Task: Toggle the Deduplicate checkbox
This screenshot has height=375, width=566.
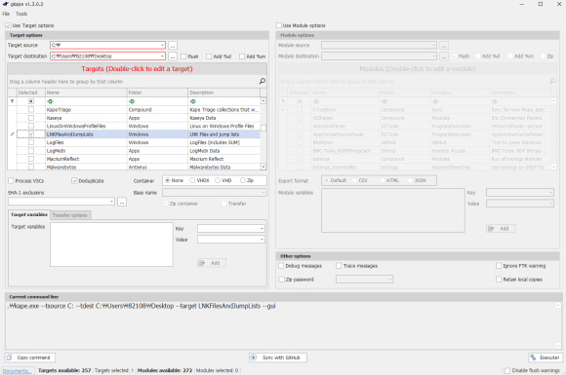Action: [74, 181]
